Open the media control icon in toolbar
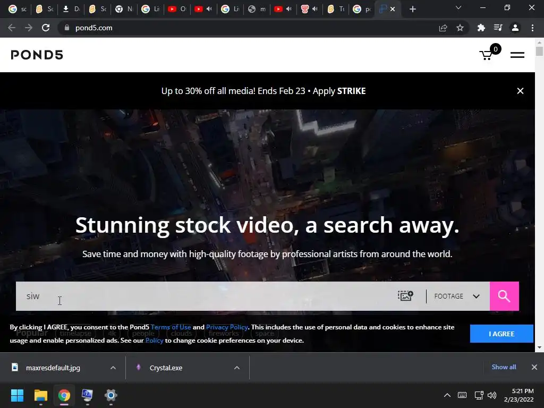Screen dimensions: 544x408 pyautogui.click(x=498, y=28)
